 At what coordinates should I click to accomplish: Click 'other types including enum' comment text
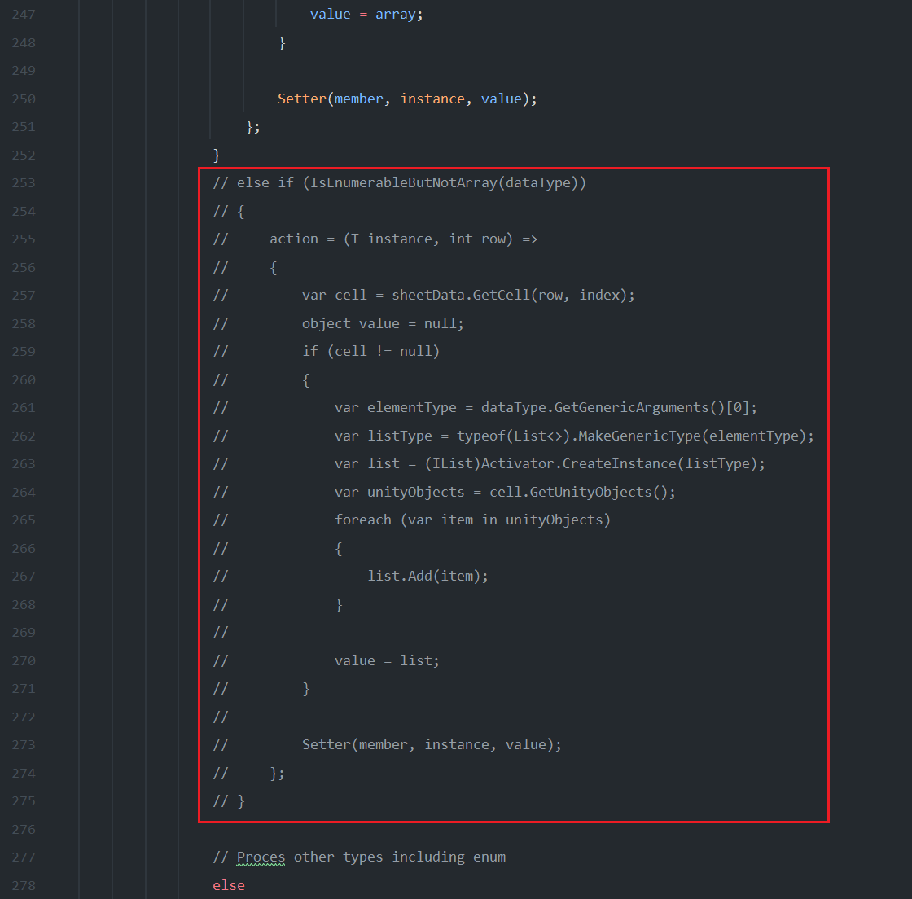(400, 857)
